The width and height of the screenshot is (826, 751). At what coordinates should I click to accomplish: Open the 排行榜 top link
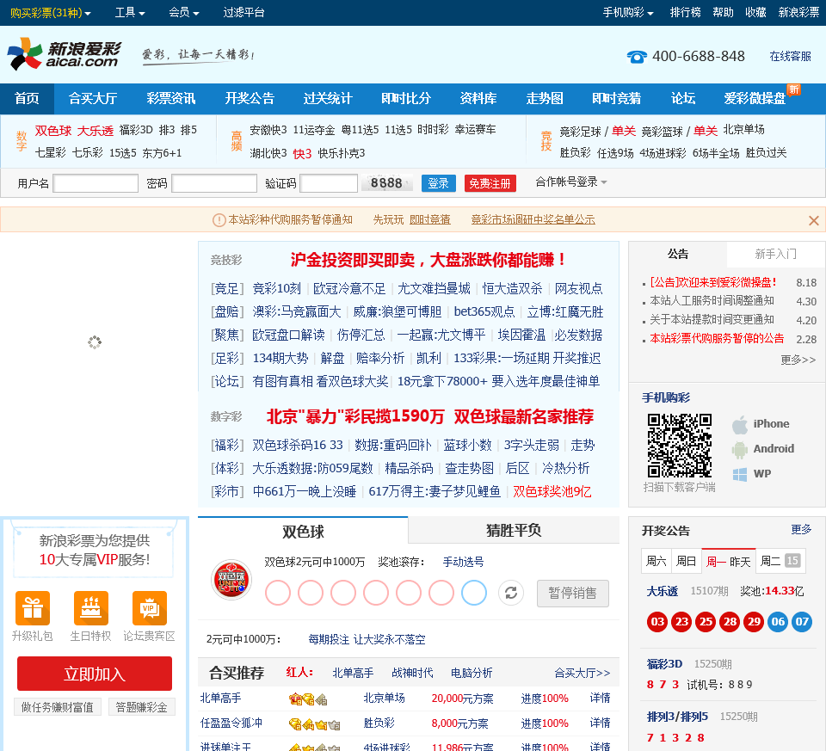coord(686,13)
